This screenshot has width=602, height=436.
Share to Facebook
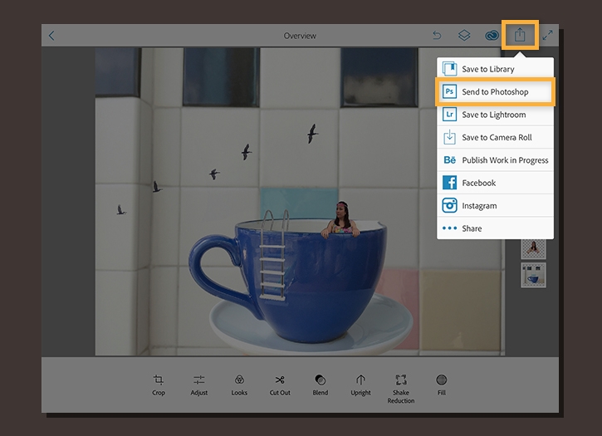tap(495, 183)
